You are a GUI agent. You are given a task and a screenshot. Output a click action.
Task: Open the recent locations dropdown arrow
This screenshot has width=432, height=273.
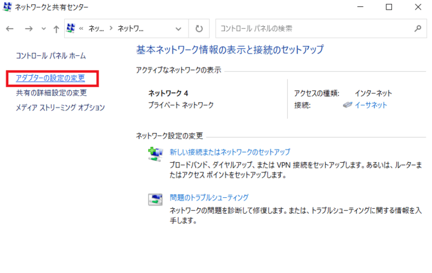44,29
